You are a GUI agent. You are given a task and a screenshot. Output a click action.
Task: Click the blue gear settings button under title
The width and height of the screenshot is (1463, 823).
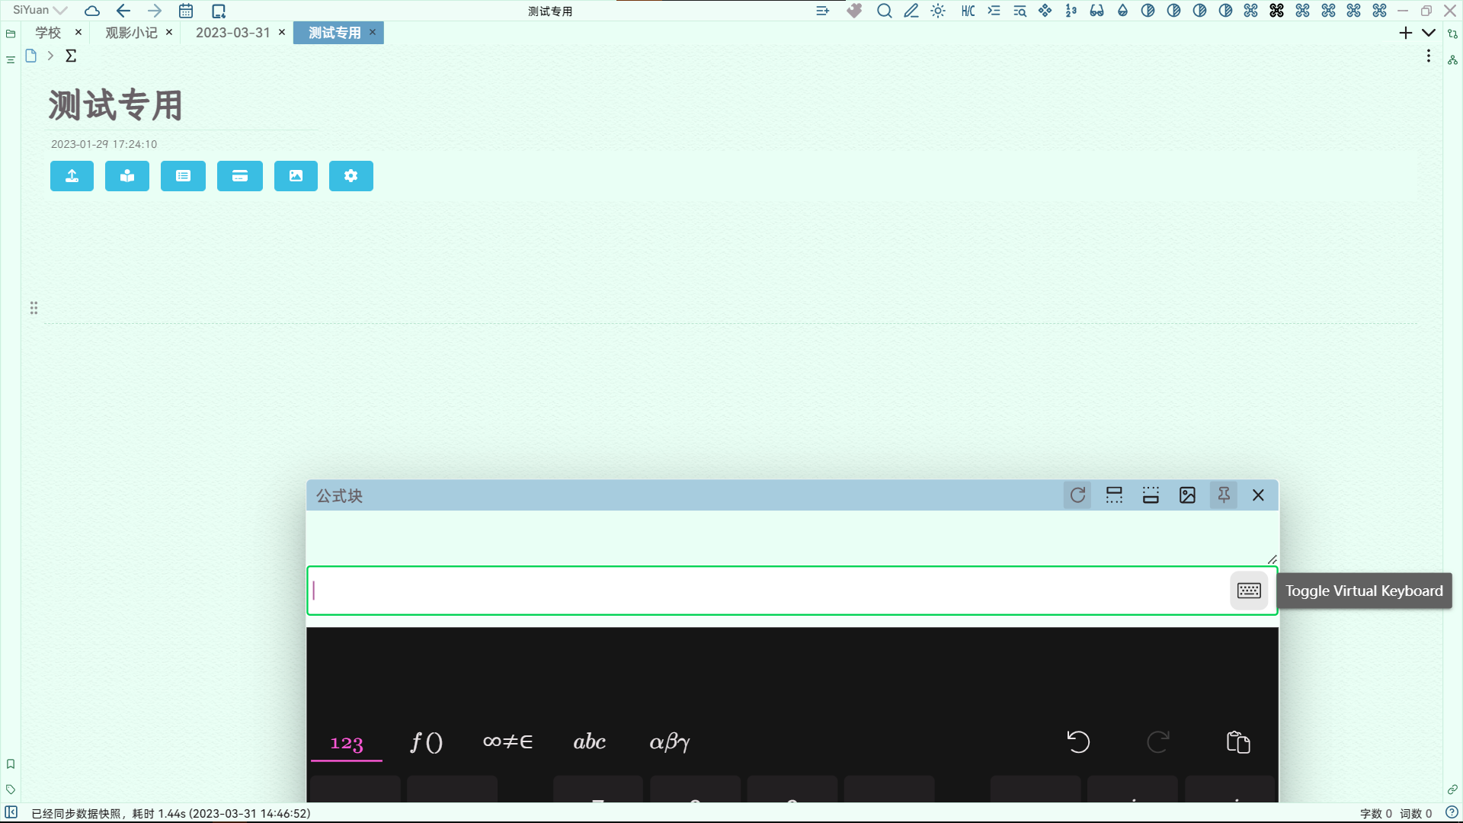pos(351,176)
